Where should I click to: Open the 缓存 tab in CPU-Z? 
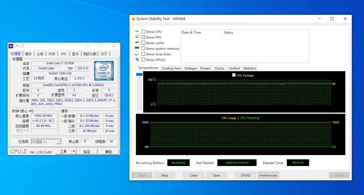pos(28,54)
